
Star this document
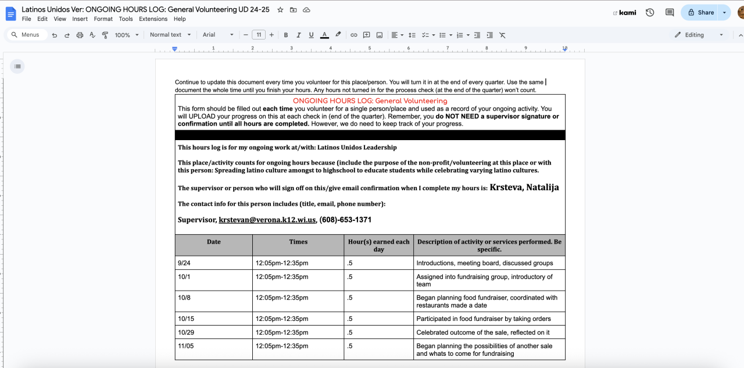[281, 10]
